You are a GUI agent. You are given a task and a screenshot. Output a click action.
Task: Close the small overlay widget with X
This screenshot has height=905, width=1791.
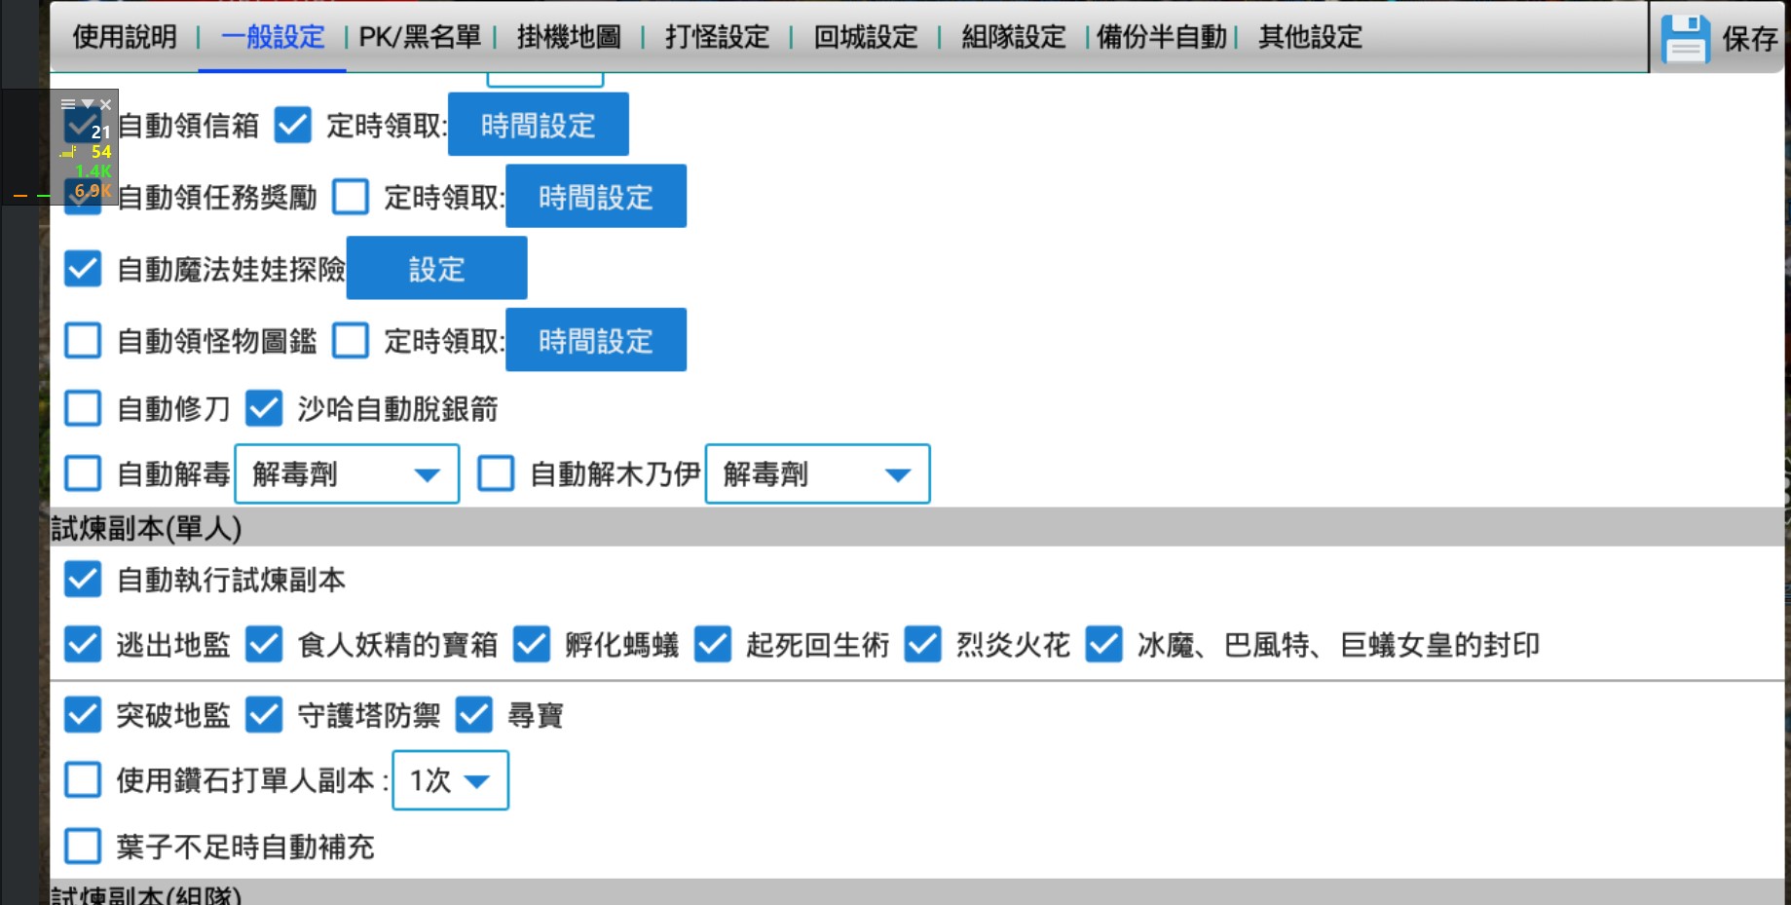pyautogui.click(x=106, y=104)
